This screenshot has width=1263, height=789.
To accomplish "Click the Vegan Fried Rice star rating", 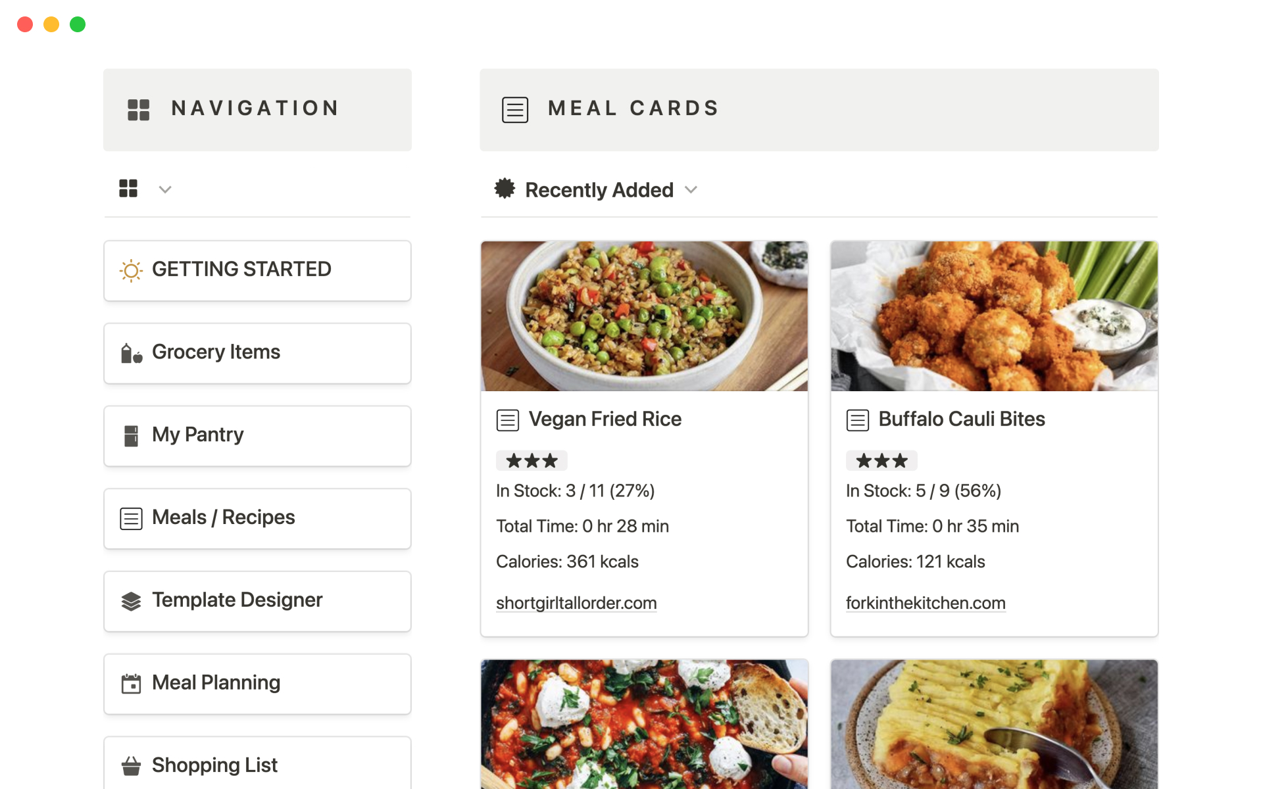I will (532, 461).
